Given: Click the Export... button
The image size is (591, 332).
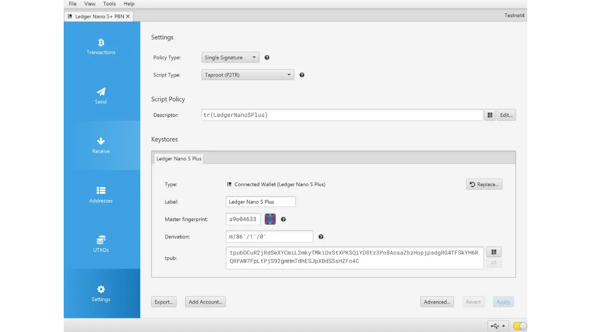Looking at the screenshot, I should [164, 302].
